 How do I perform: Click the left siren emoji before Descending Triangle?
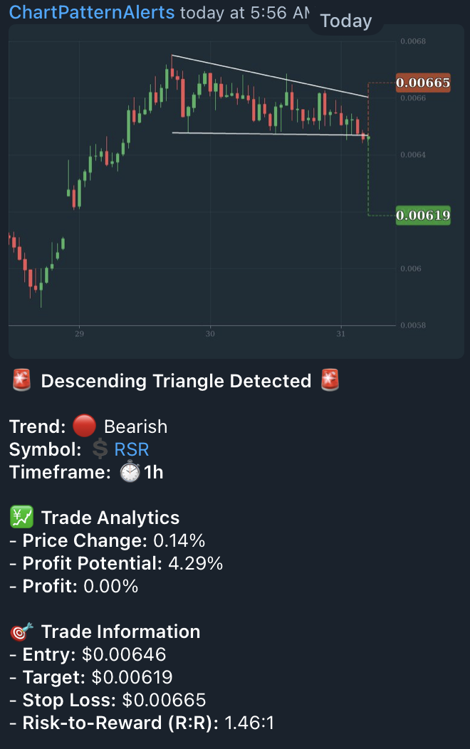[x=21, y=381]
